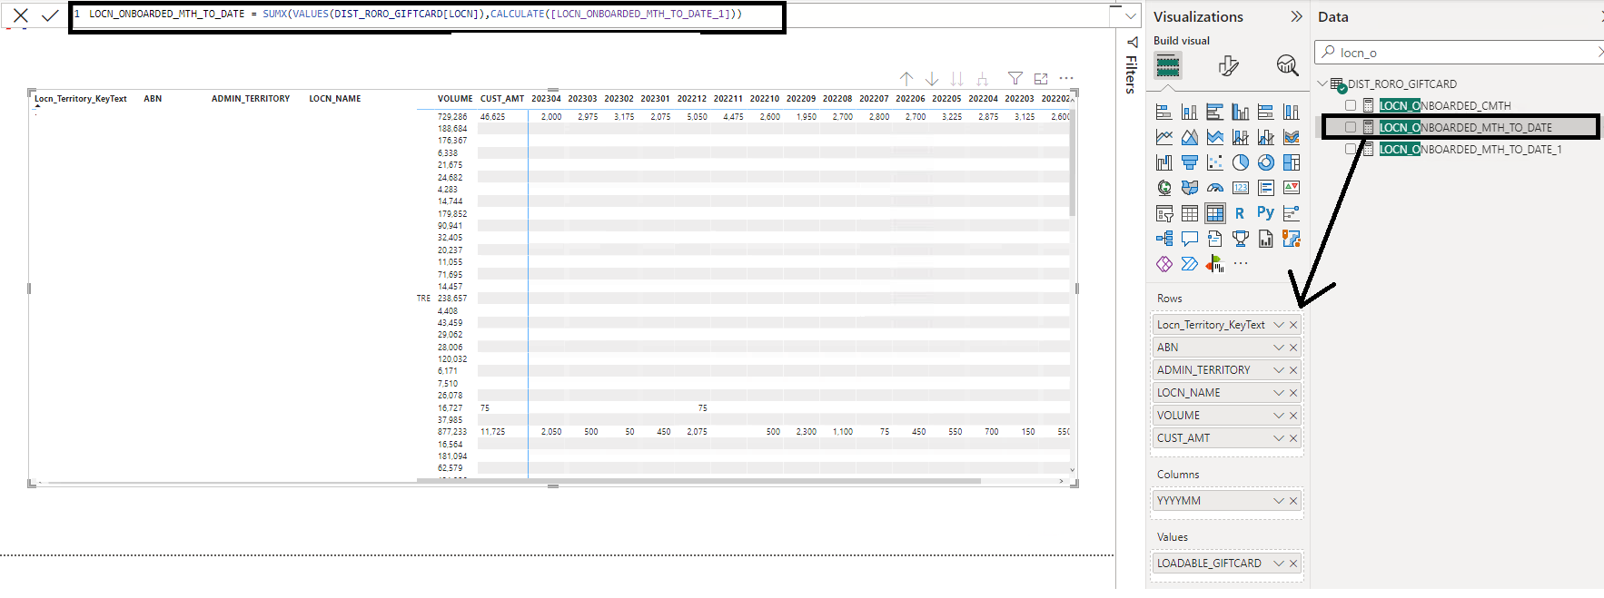
Task: Open ABN field dropdown in Rows
Action: pyautogui.click(x=1279, y=348)
